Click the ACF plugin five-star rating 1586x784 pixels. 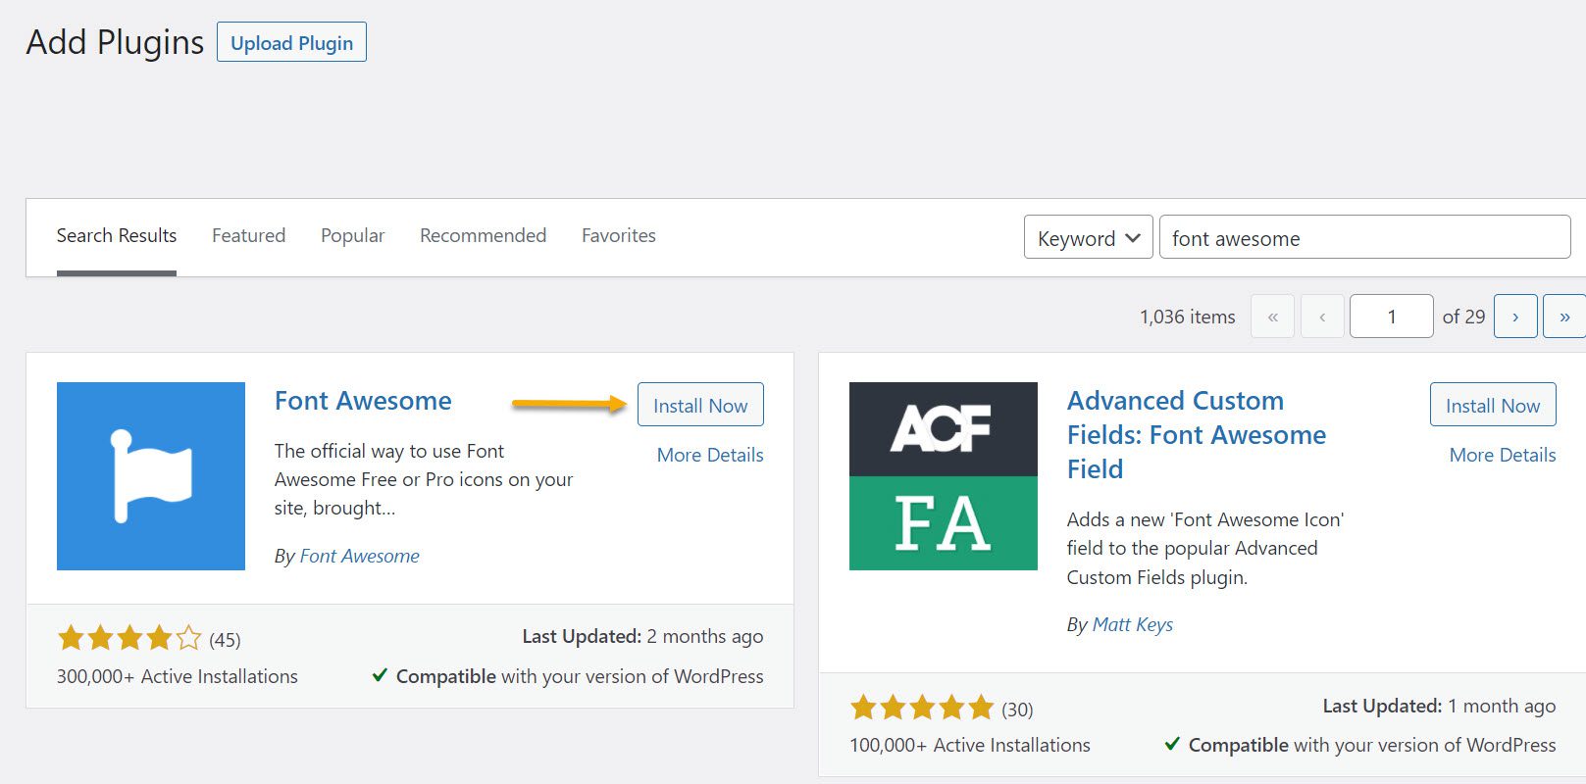[x=922, y=708]
